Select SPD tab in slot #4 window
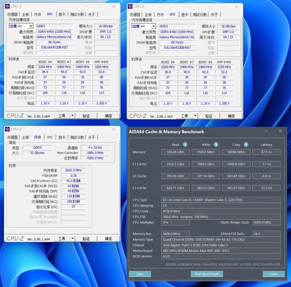Image resolution: width=291 pixels, height=287 pixels. coord(172,14)
